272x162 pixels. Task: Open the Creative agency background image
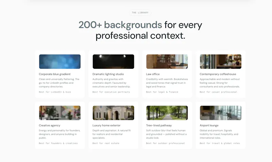[60, 113]
